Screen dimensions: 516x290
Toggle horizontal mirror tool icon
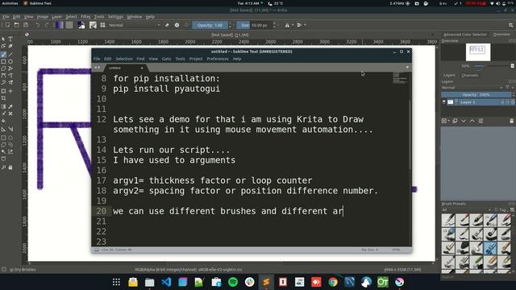pos(287,25)
